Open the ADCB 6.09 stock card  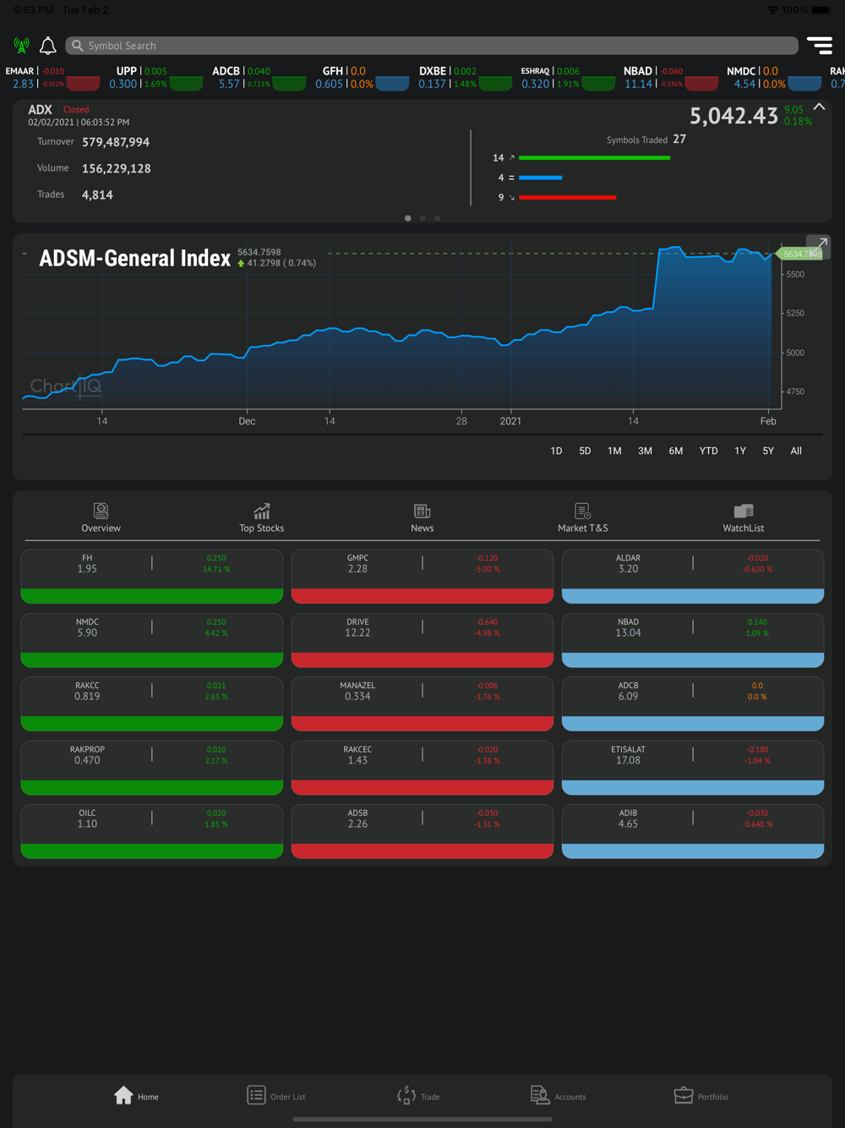(693, 704)
